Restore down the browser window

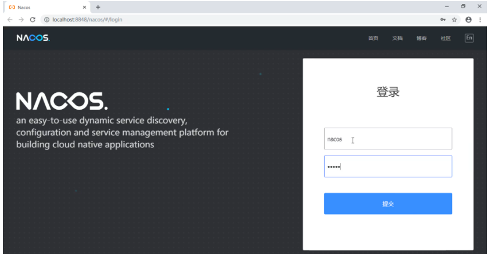pos(463,6)
